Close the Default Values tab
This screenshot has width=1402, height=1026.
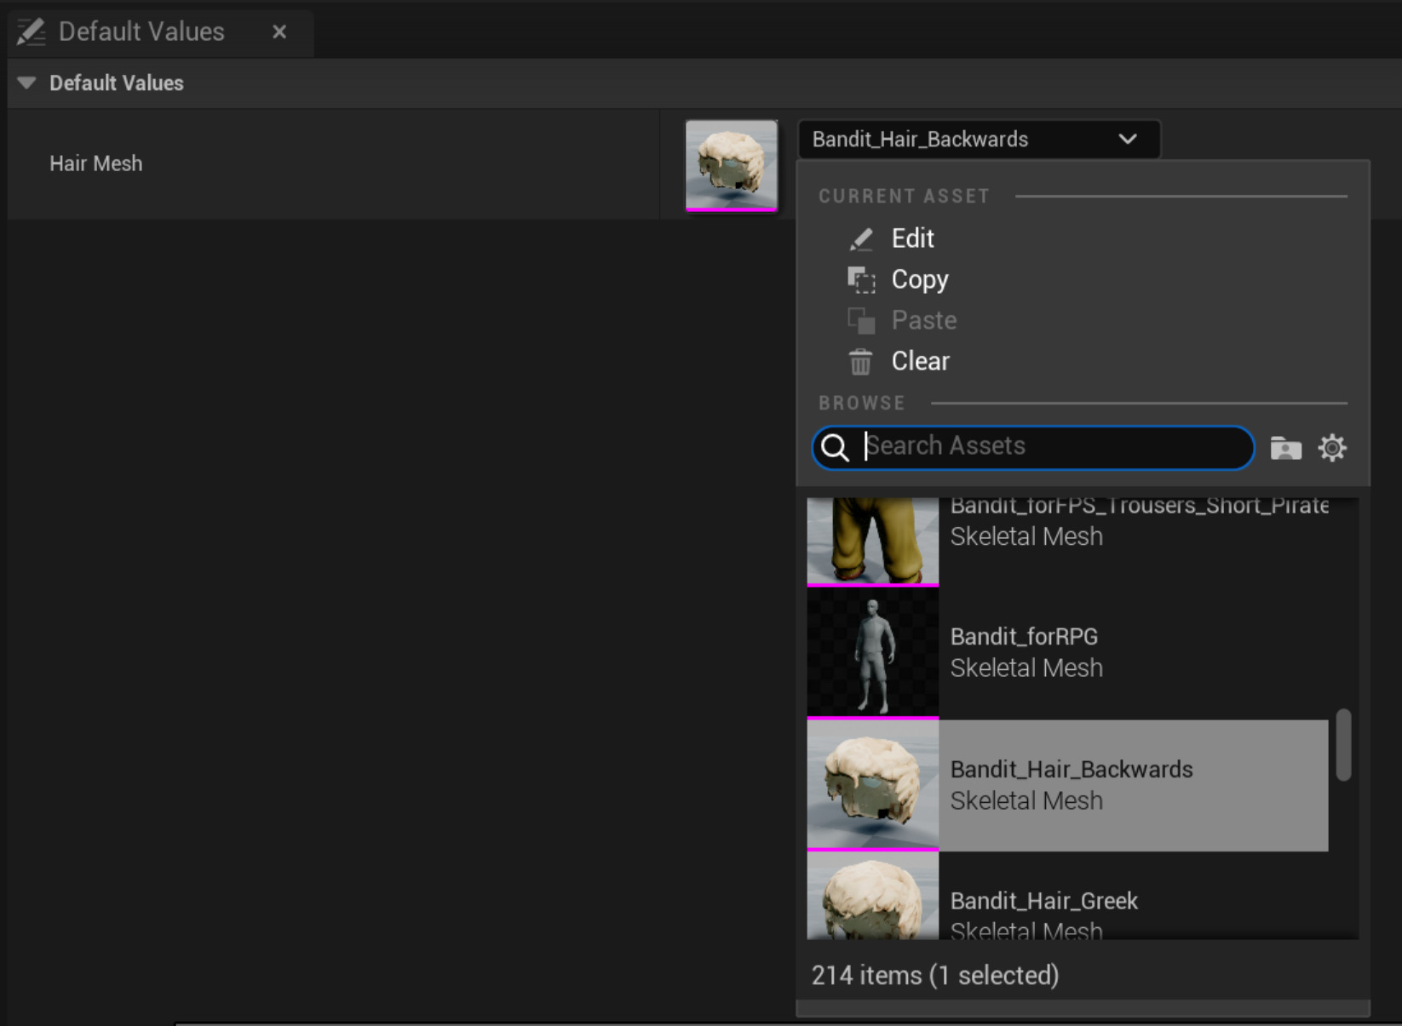tap(279, 32)
